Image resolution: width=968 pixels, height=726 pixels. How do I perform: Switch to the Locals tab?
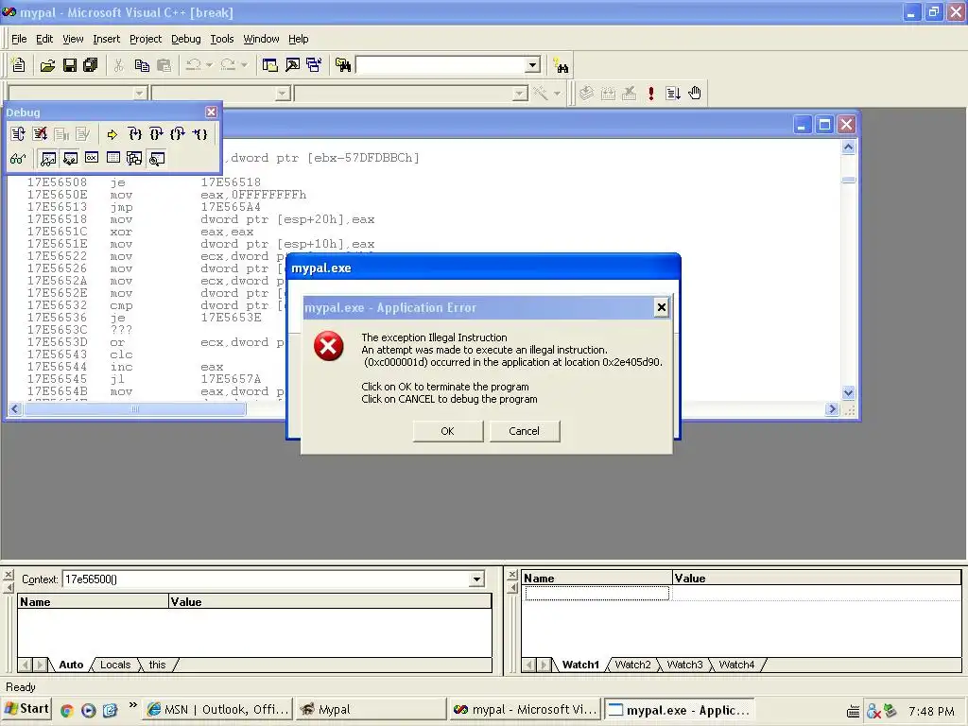pyautogui.click(x=115, y=665)
